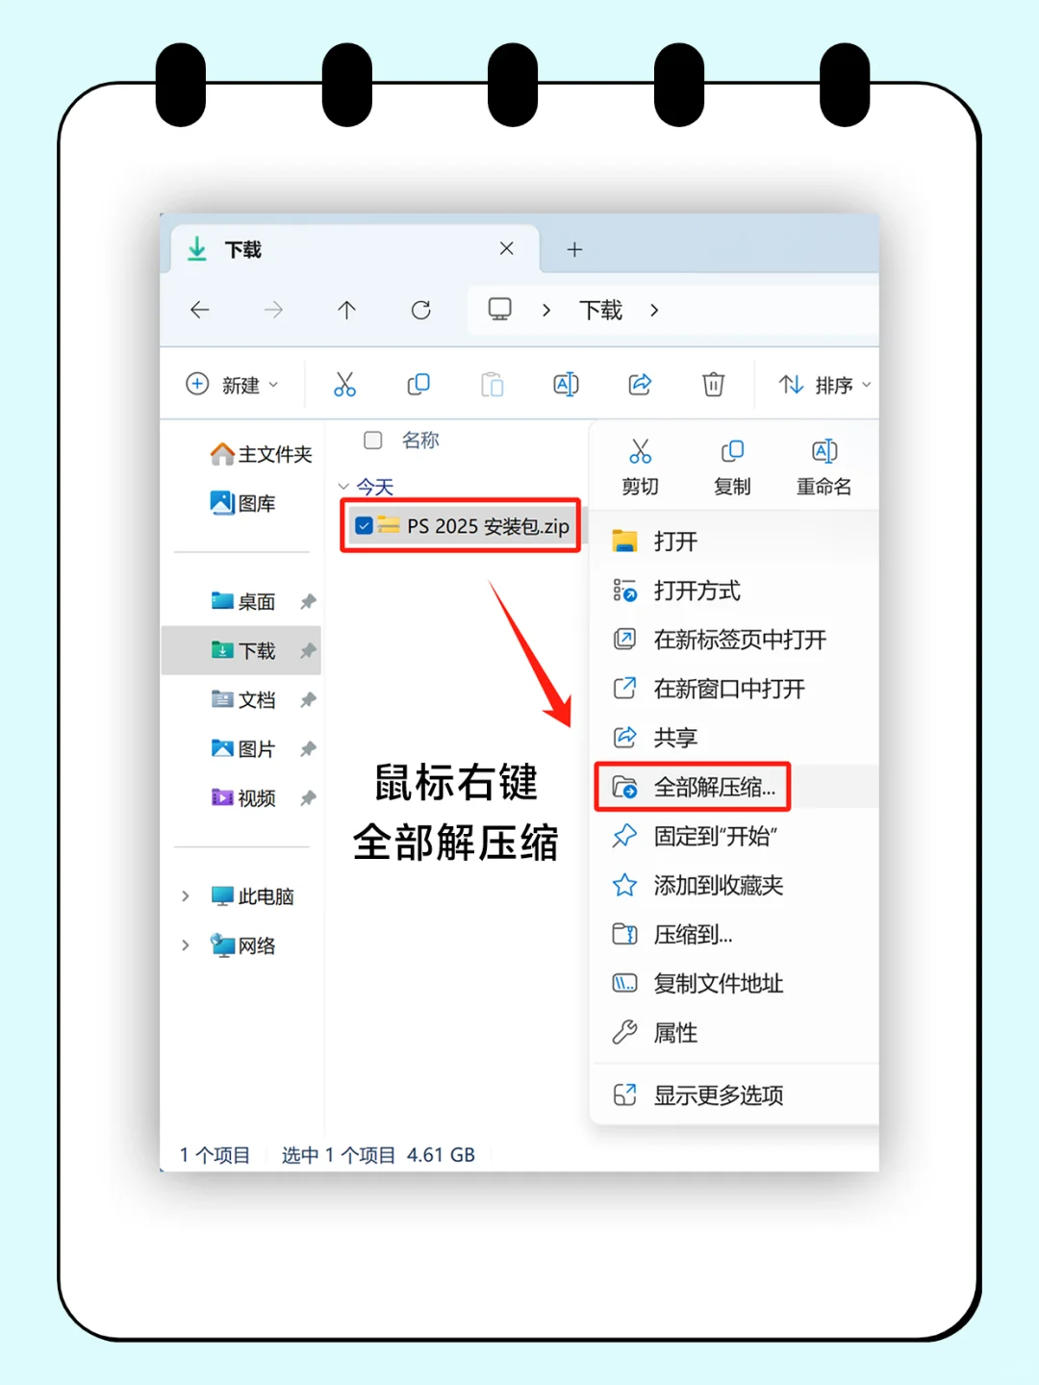
Task: Choose 在新窗口中打开
Action: tap(735, 689)
